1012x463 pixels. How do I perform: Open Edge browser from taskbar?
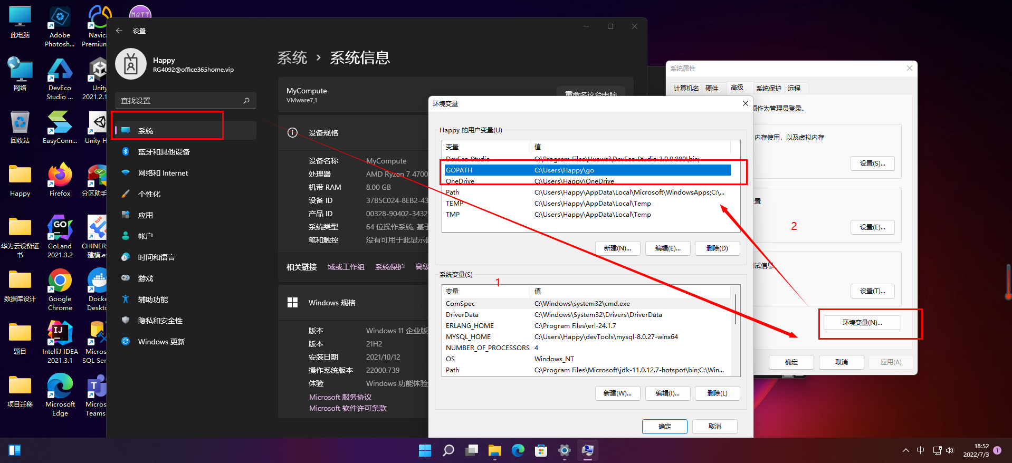click(518, 450)
